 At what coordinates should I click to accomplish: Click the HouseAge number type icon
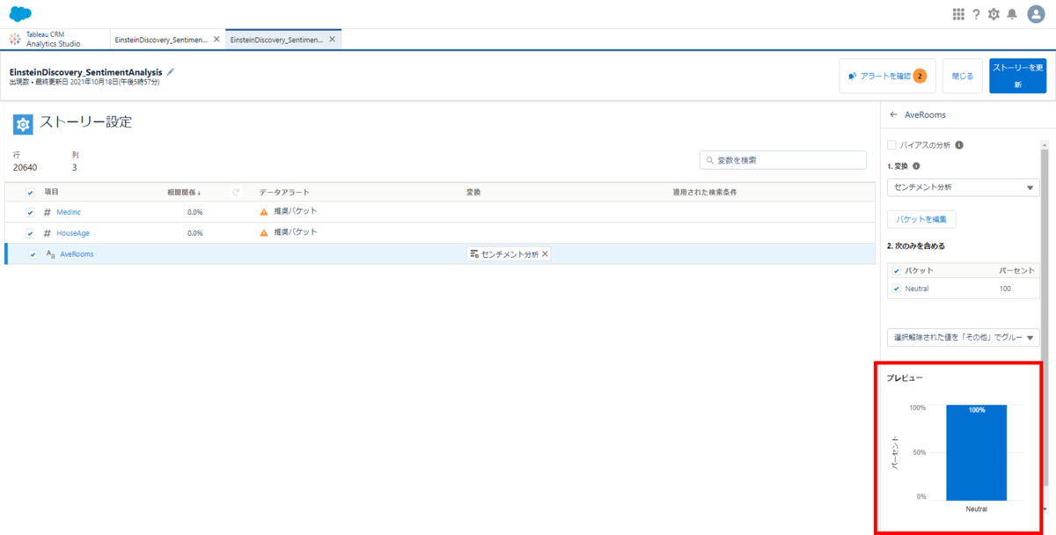[48, 233]
